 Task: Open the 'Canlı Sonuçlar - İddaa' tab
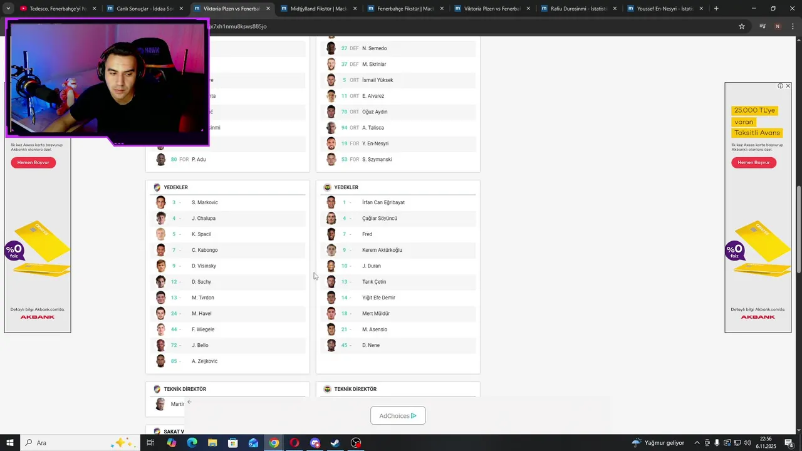tap(144, 9)
